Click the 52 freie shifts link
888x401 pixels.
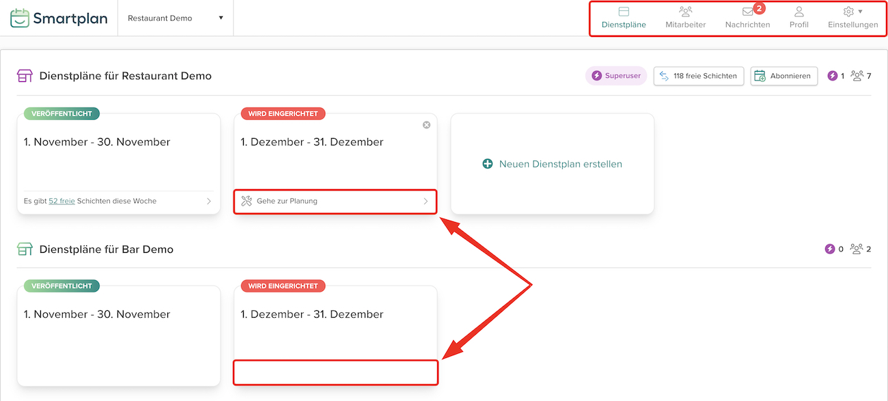pyautogui.click(x=61, y=201)
